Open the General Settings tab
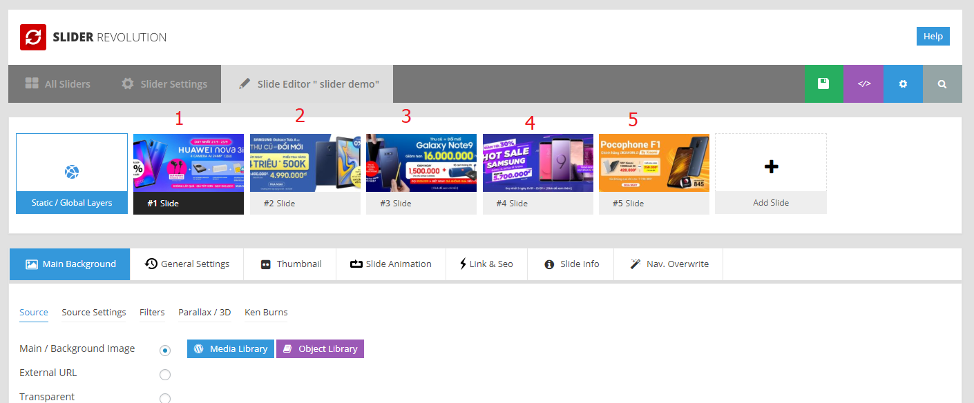 point(187,264)
